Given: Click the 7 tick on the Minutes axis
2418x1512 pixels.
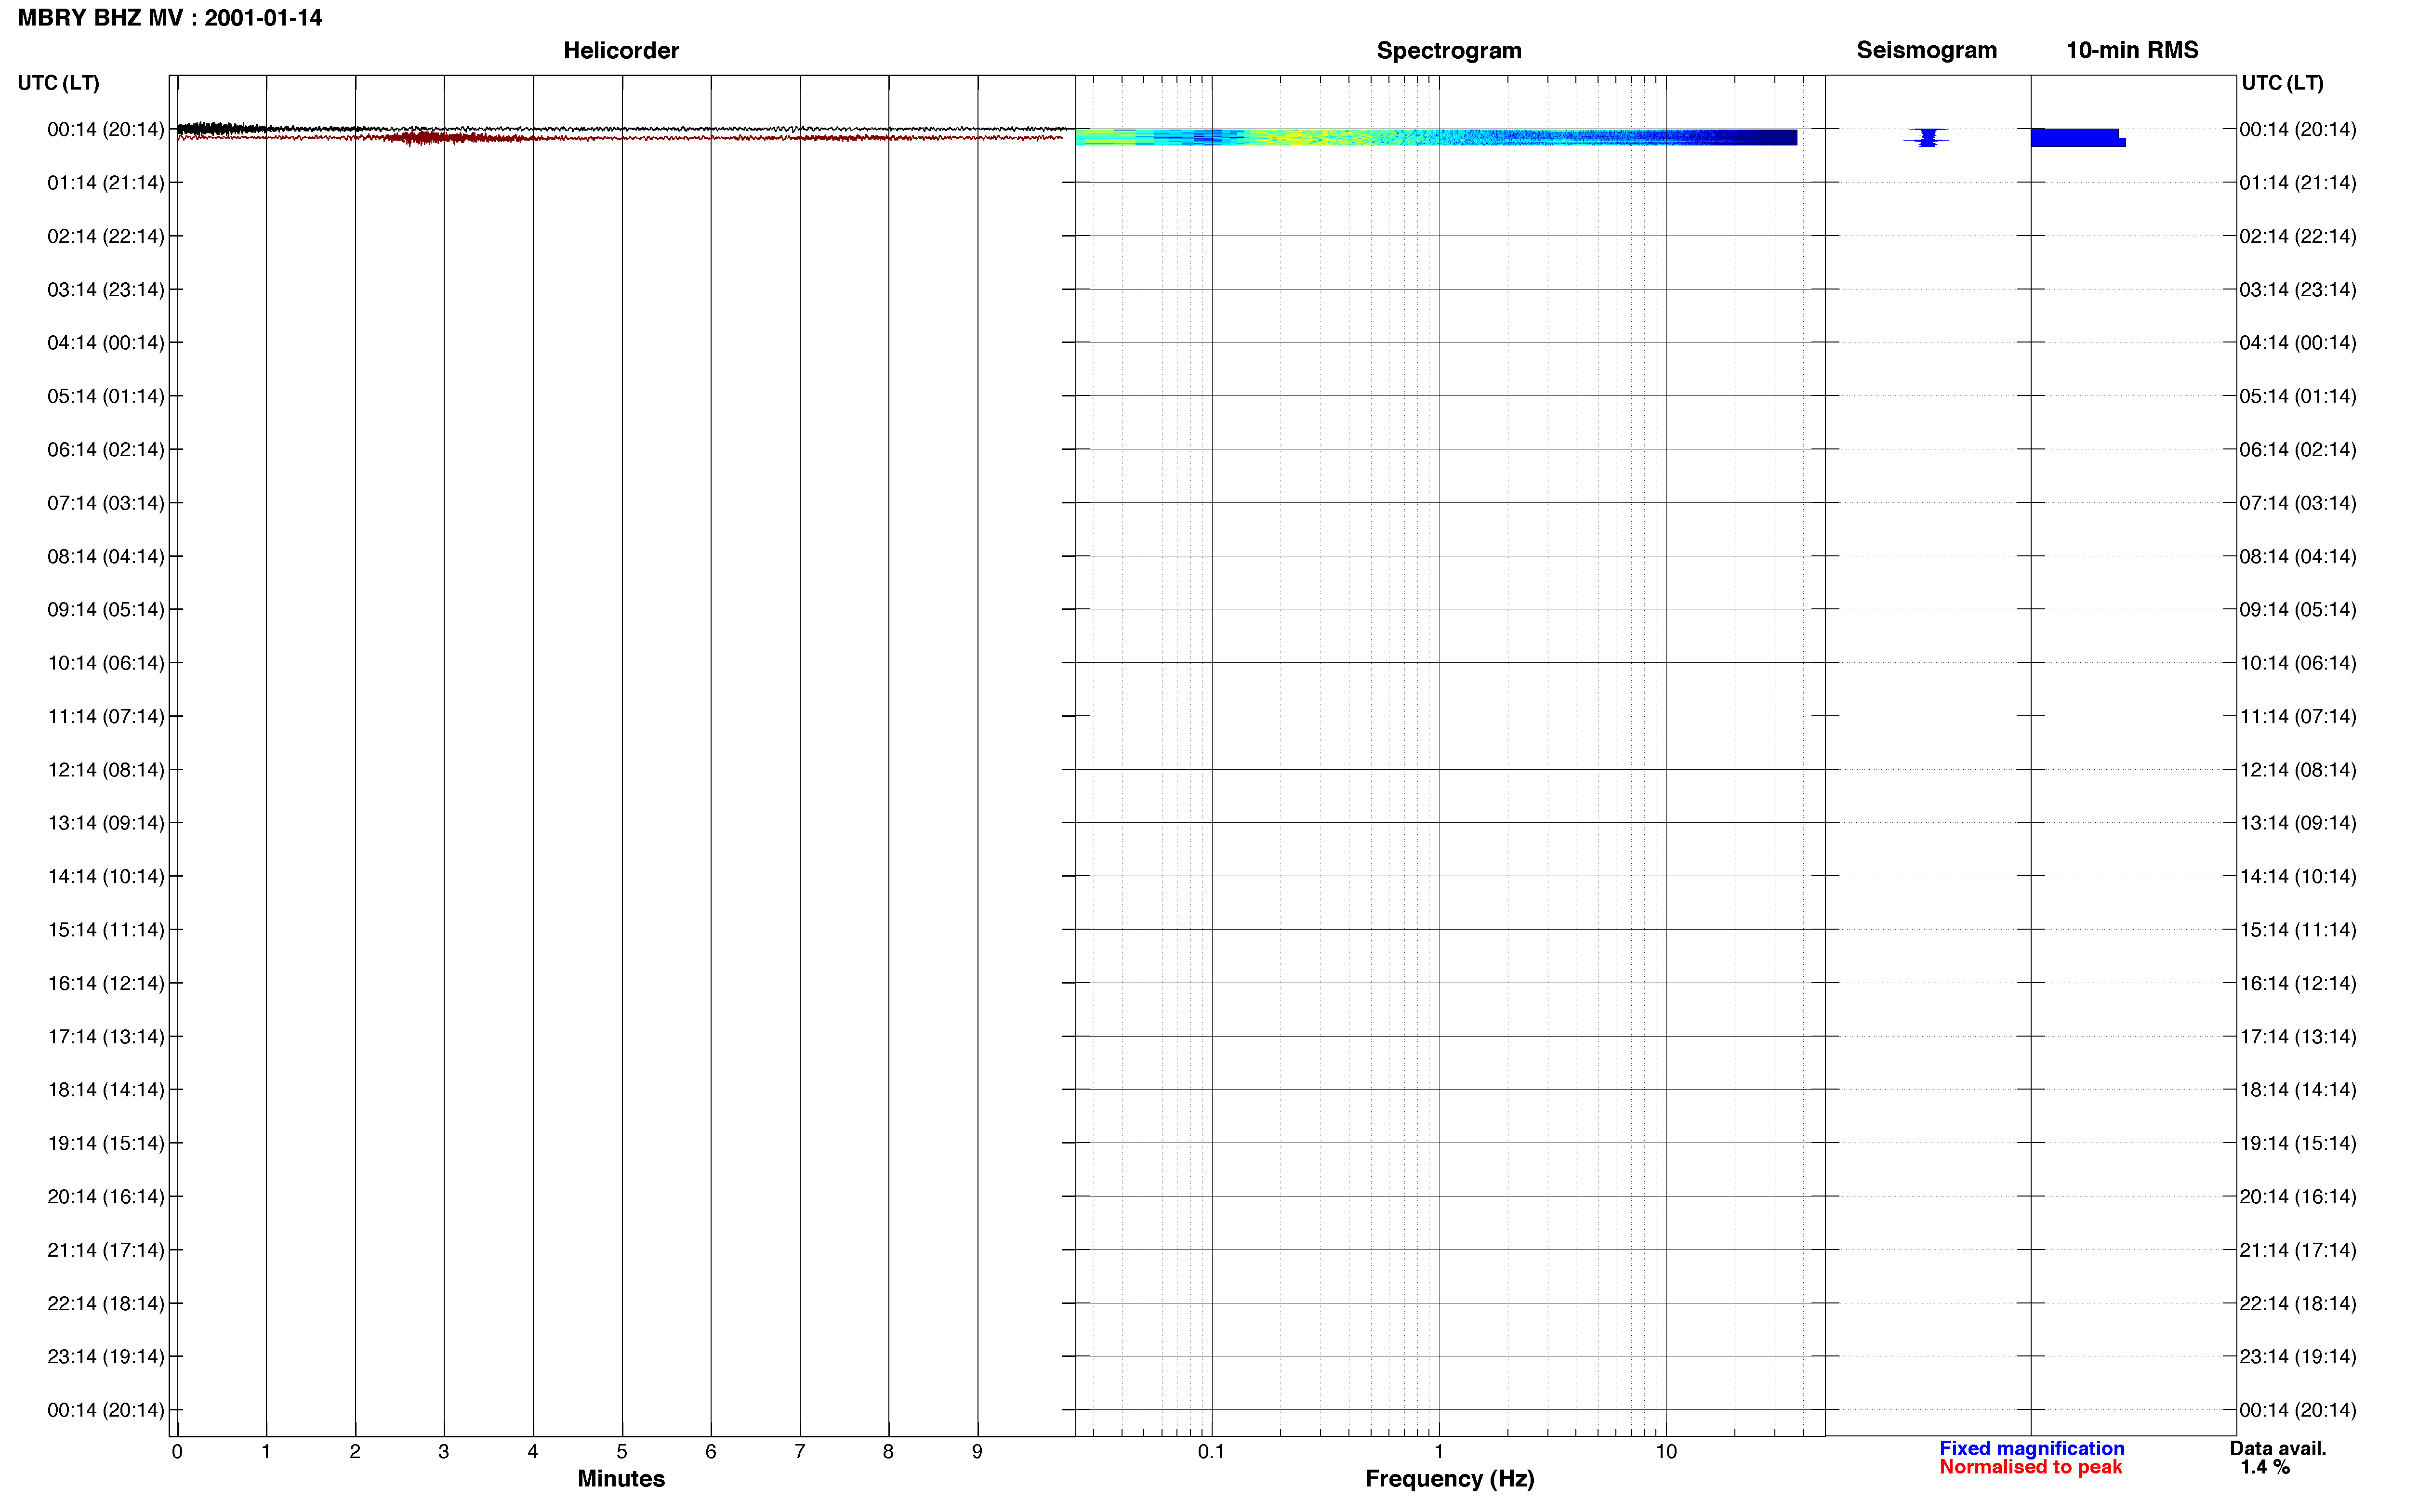Looking at the screenshot, I should click(800, 1451).
